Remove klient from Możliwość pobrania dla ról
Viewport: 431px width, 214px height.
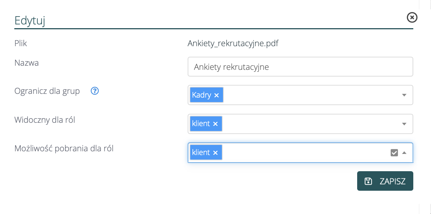(x=215, y=152)
